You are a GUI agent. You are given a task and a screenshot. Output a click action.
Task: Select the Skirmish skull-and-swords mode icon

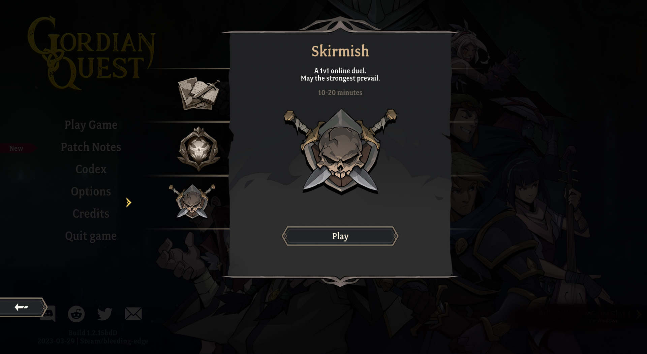point(192,201)
